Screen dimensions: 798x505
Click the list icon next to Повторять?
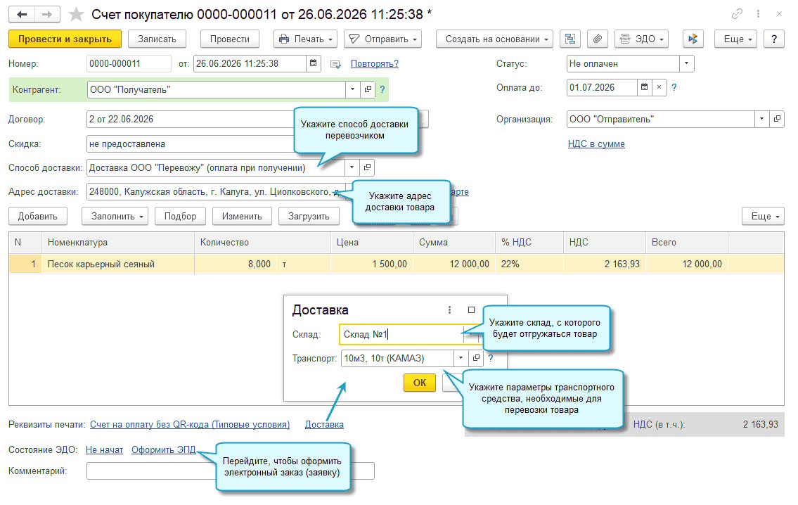335,64
